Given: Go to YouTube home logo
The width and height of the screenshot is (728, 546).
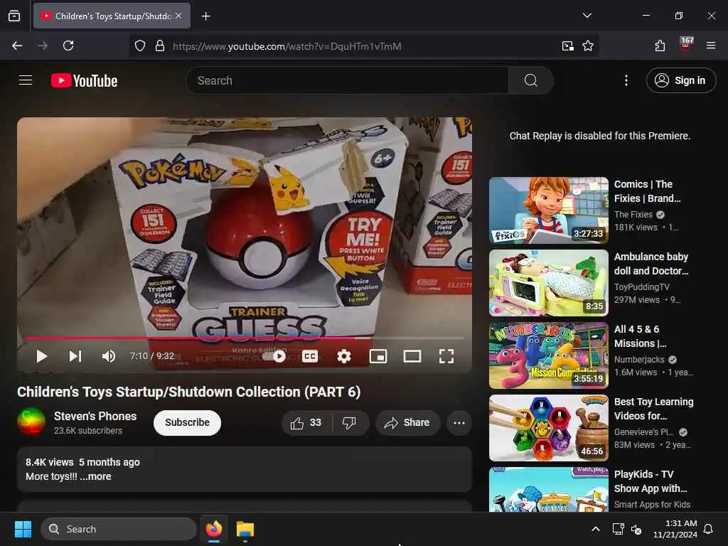Looking at the screenshot, I should tap(84, 80).
